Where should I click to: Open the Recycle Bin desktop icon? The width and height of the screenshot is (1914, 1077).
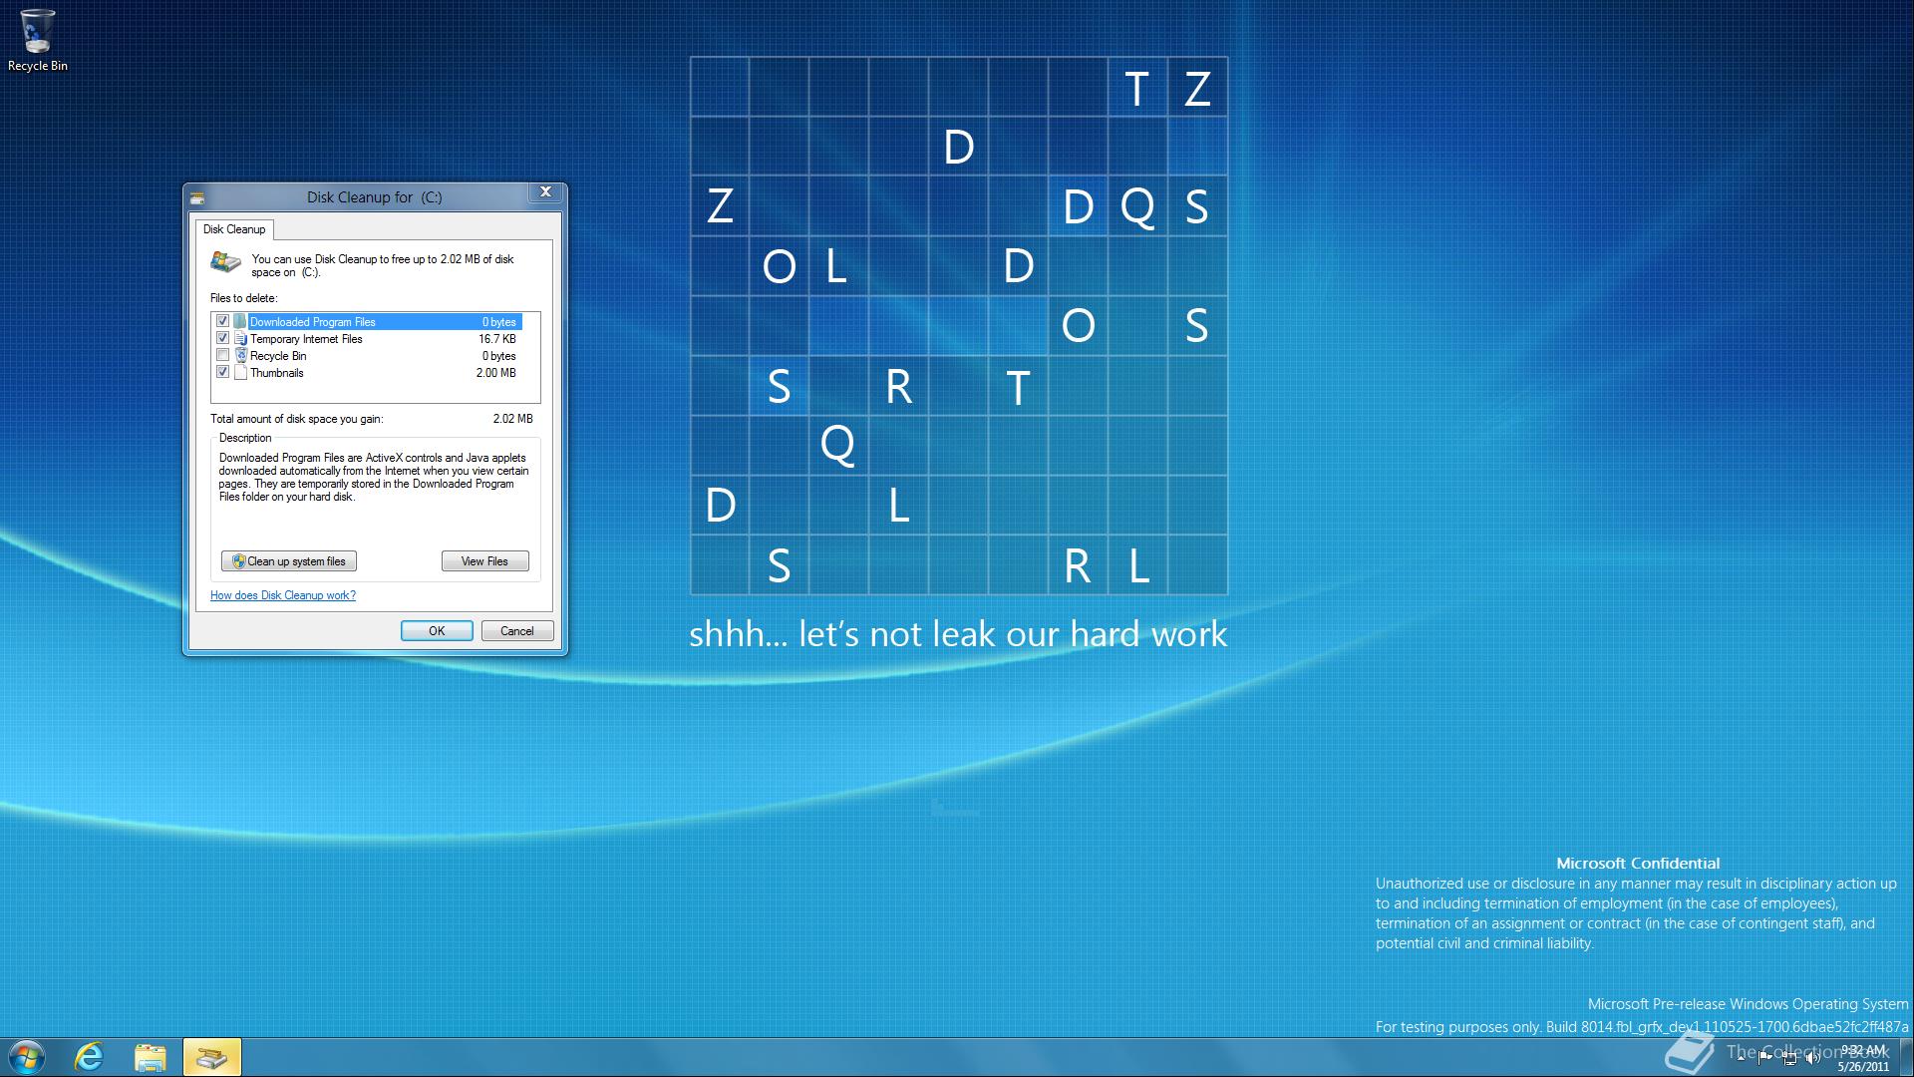(38, 41)
